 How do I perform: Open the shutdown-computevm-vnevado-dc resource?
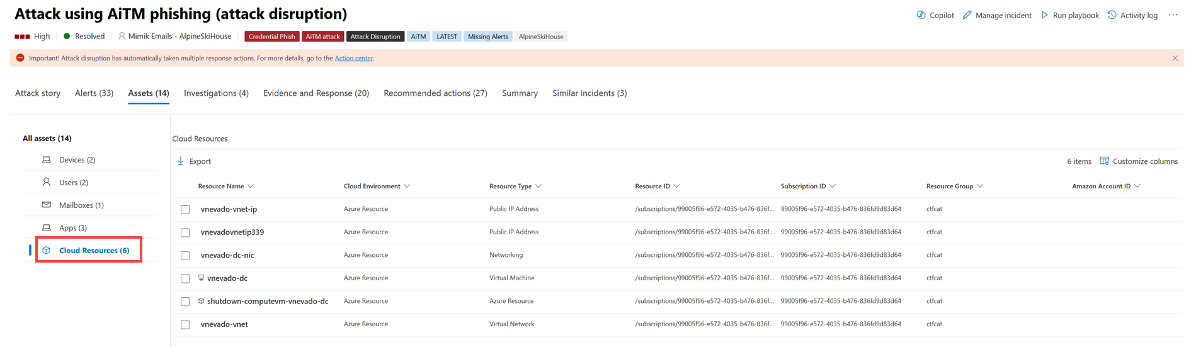click(267, 301)
